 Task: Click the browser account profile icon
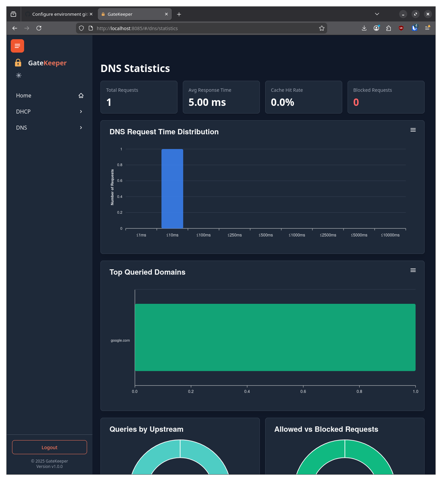click(376, 28)
